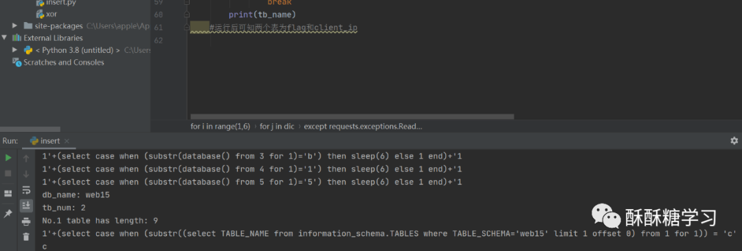Click the fold marker on line 60
742x251 pixels.
(x=188, y=15)
